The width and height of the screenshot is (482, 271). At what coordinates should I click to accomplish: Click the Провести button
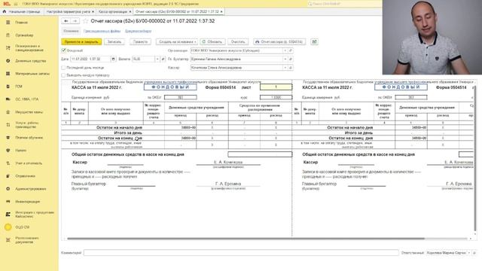pyautogui.click(x=140, y=42)
